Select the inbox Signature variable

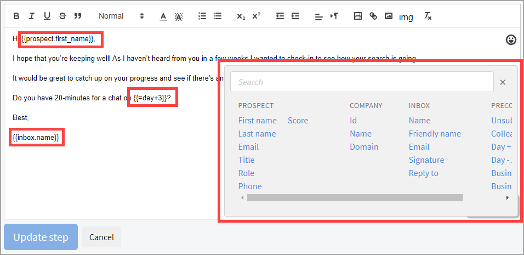426,160
